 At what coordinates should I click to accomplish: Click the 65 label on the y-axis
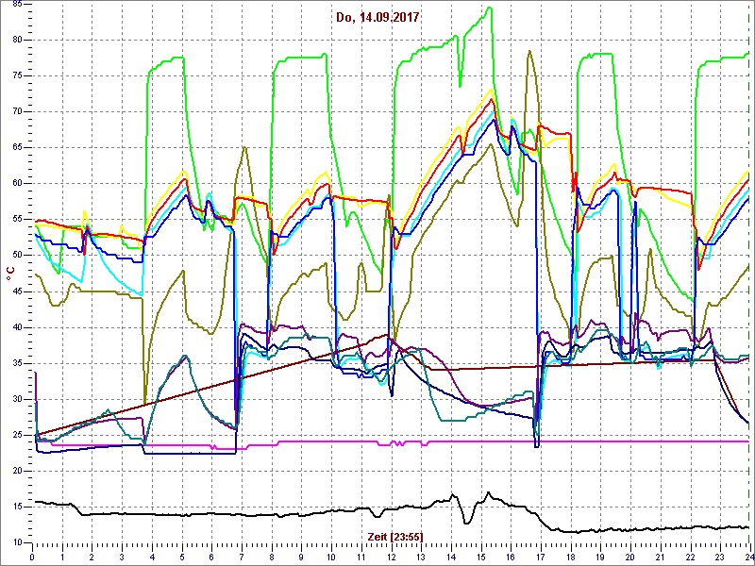coord(19,148)
